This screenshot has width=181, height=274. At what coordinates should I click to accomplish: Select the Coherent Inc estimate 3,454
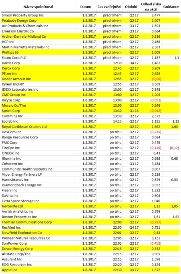point(156,164)
